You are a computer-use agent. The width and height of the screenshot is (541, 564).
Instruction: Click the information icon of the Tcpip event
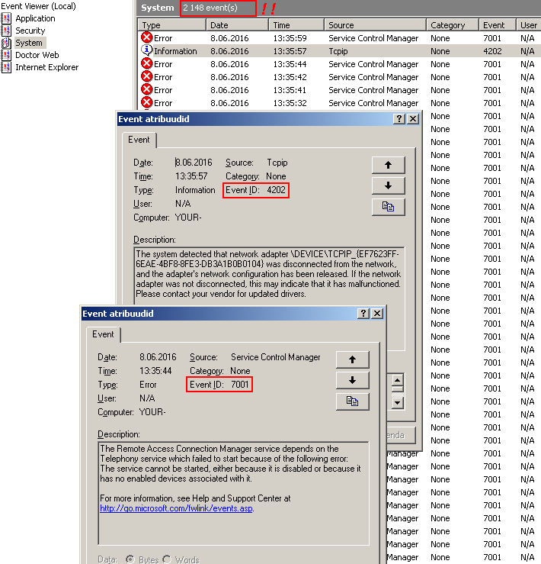[x=146, y=50]
